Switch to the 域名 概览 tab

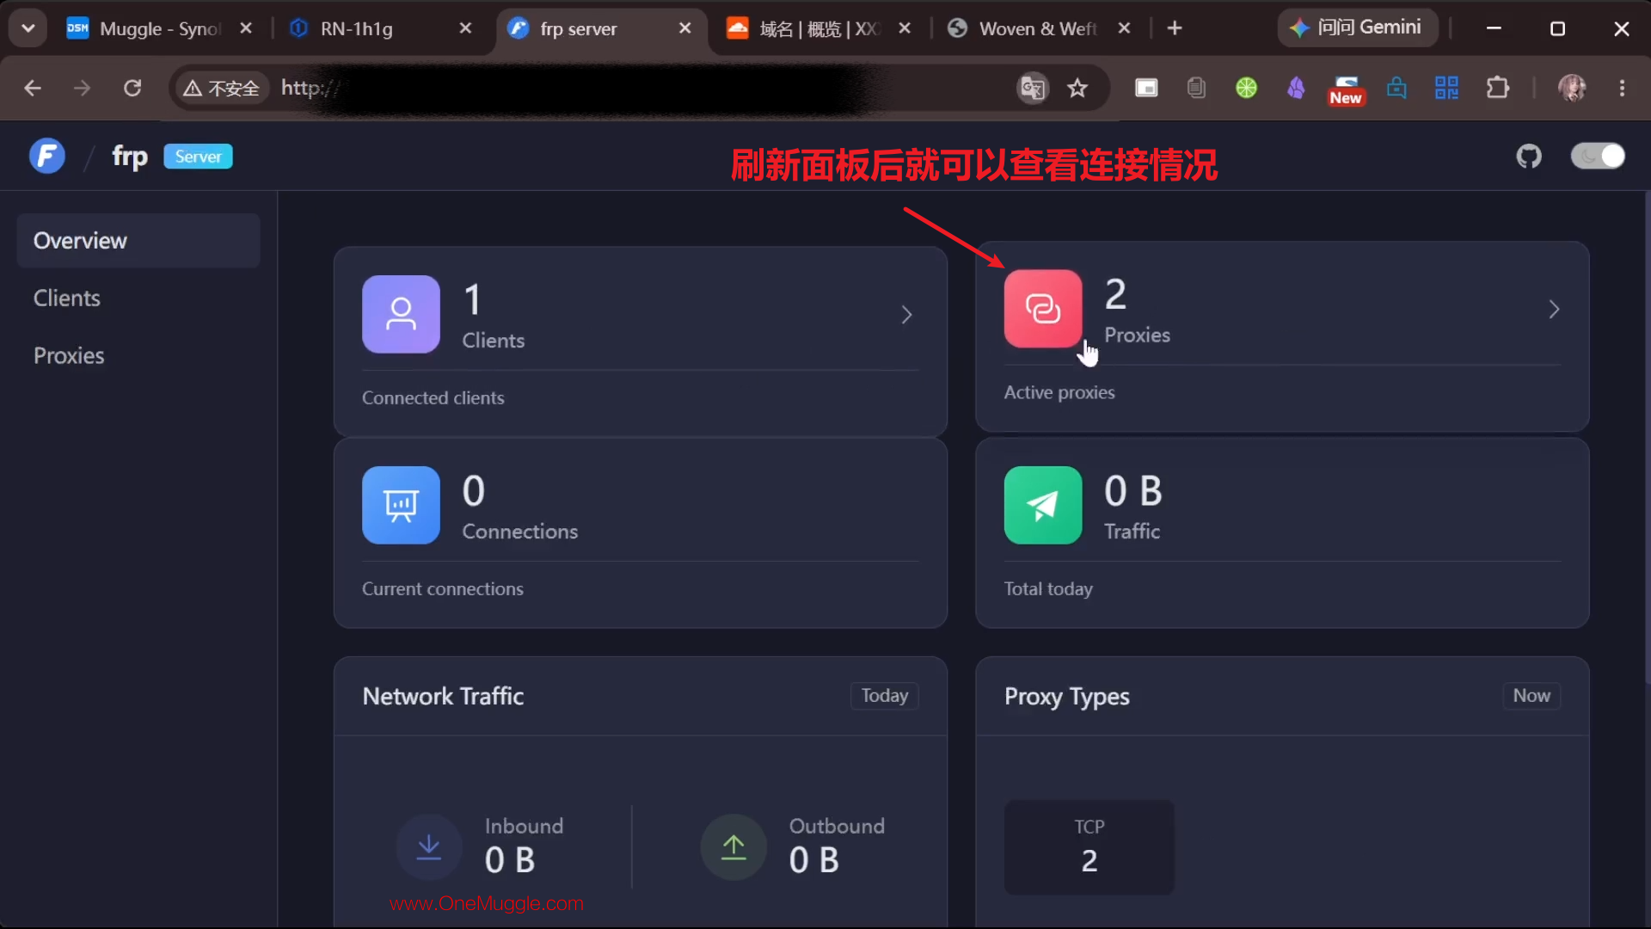[x=819, y=28]
